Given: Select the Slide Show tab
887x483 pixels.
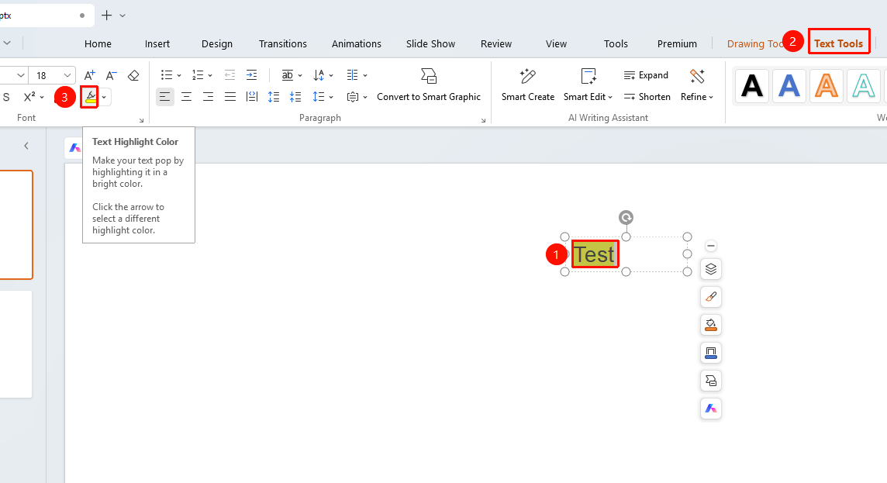Looking at the screenshot, I should click(430, 43).
